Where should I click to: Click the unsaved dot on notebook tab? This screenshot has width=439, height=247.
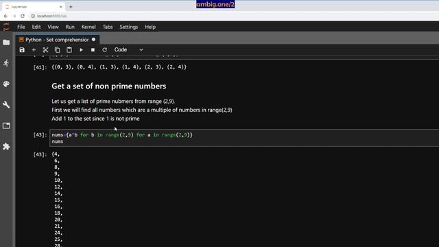pyautogui.click(x=93, y=40)
